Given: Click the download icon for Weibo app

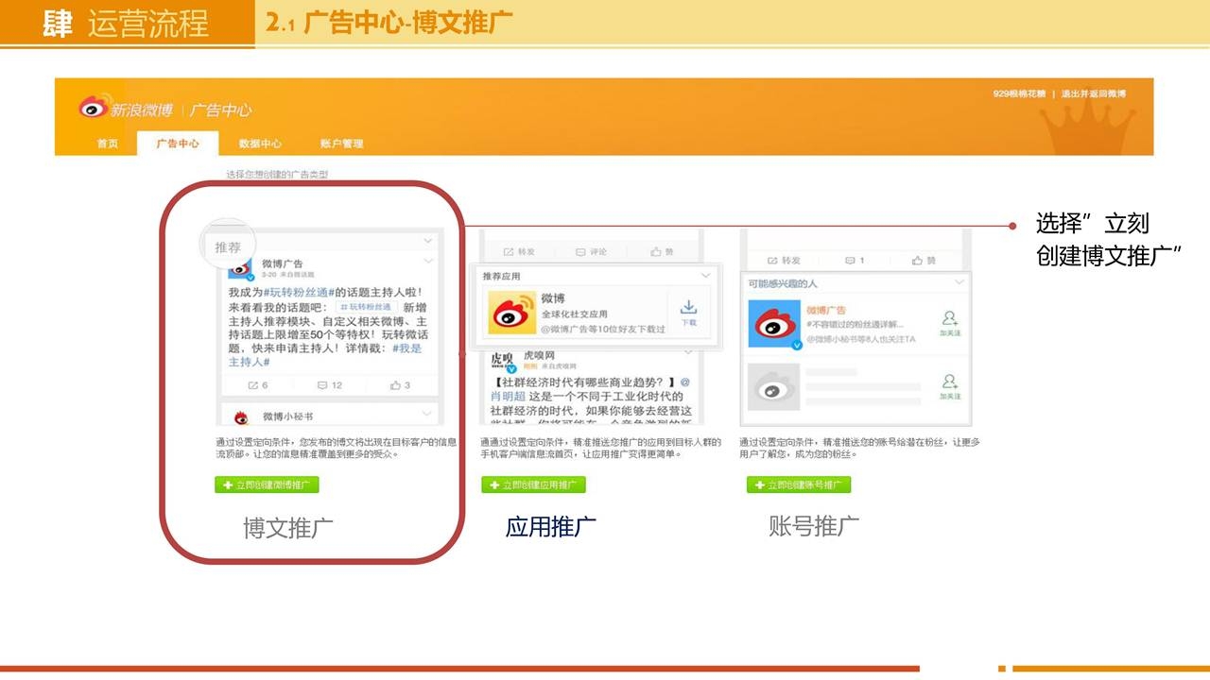Looking at the screenshot, I should 688,311.
